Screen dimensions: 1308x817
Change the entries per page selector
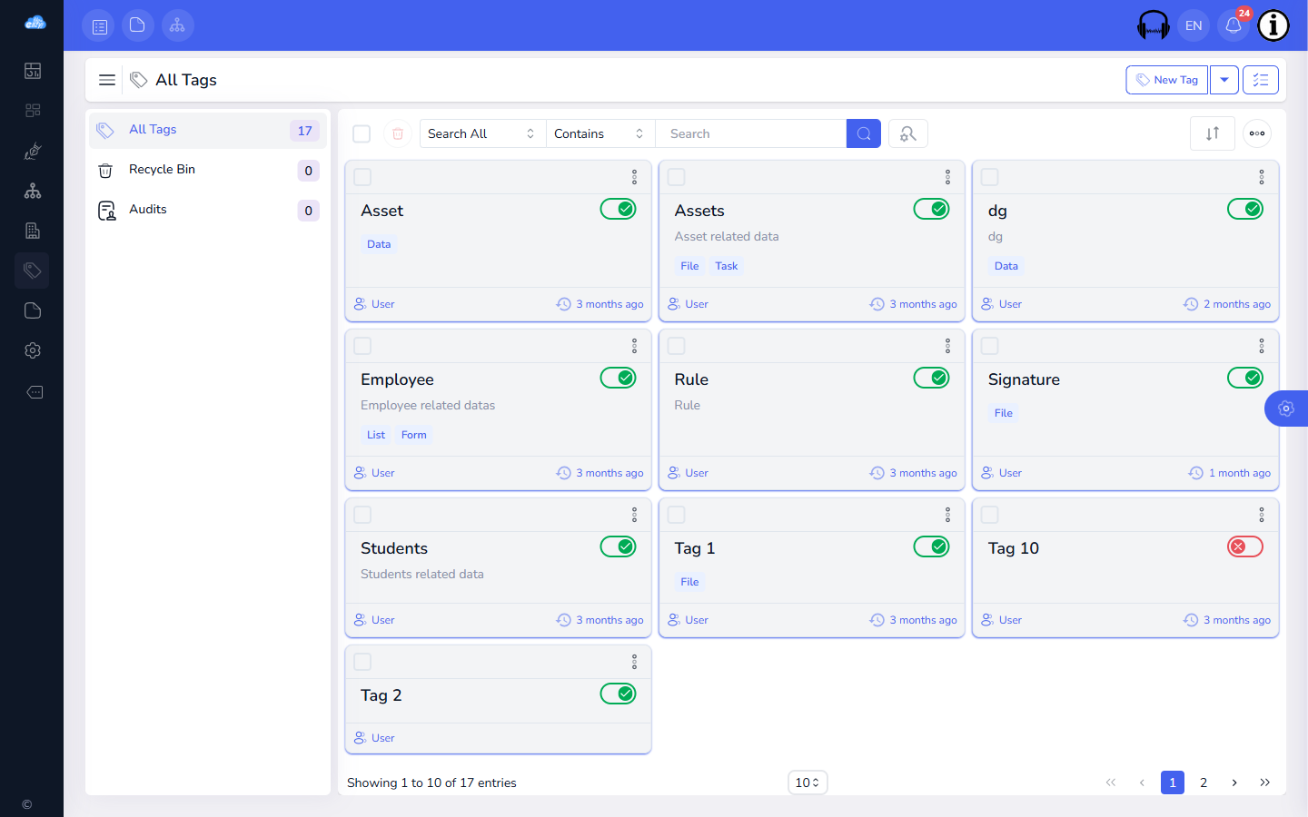pos(808,783)
